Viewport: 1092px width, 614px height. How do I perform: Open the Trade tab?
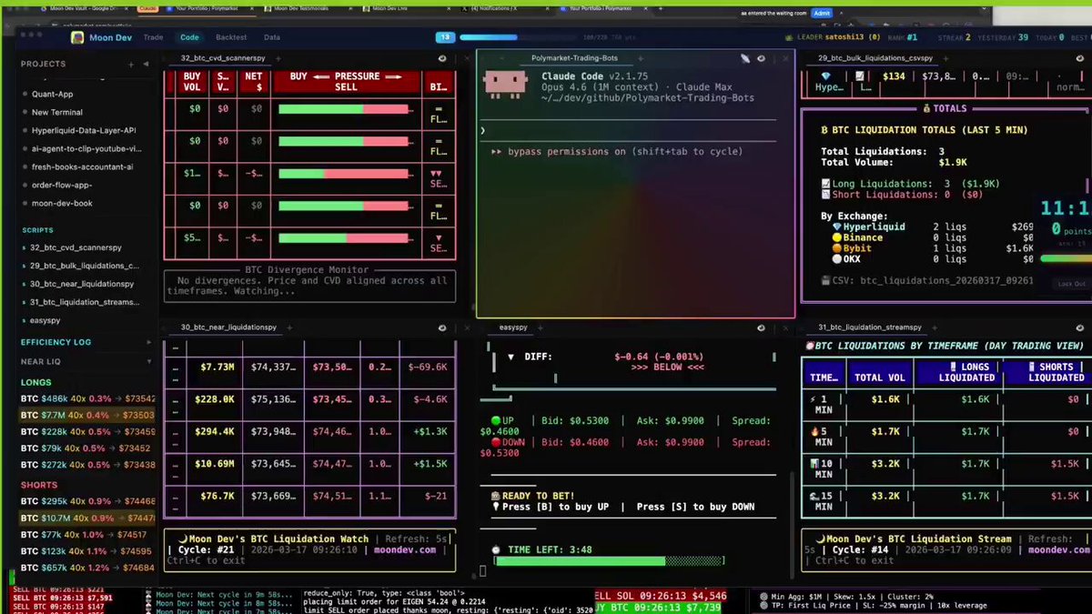coord(153,37)
